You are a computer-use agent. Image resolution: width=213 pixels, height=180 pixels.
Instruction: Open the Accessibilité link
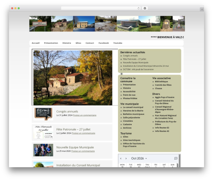click(129, 91)
